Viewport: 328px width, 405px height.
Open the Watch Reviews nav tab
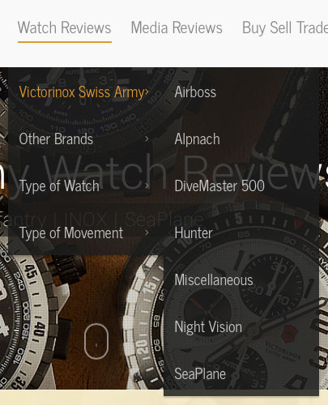(64, 28)
